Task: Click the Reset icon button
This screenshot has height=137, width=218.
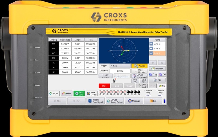Action: [x=66, y=93]
